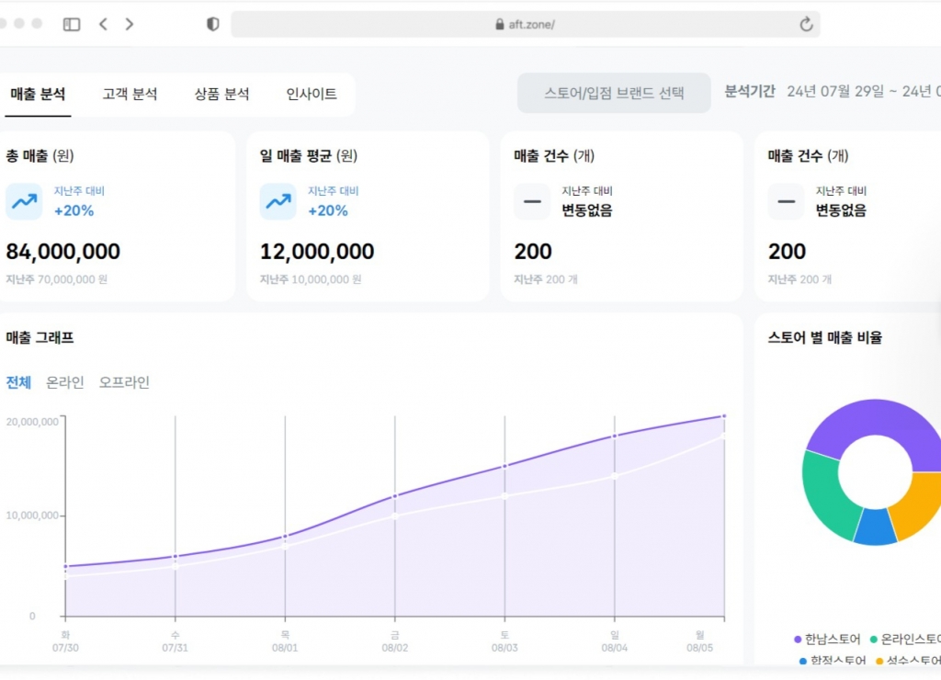Viewport: 941px width, 680px height.
Task: Click the dash icon in the rightmost 매출 건수 card
Action: 786,201
